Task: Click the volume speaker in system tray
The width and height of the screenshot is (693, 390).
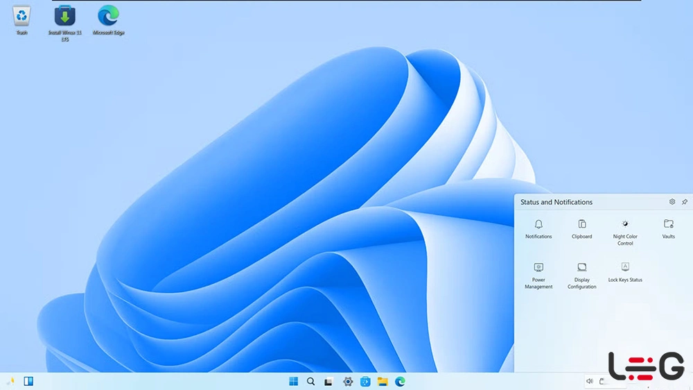Action: pyautogui.click(x=589, y=381)
